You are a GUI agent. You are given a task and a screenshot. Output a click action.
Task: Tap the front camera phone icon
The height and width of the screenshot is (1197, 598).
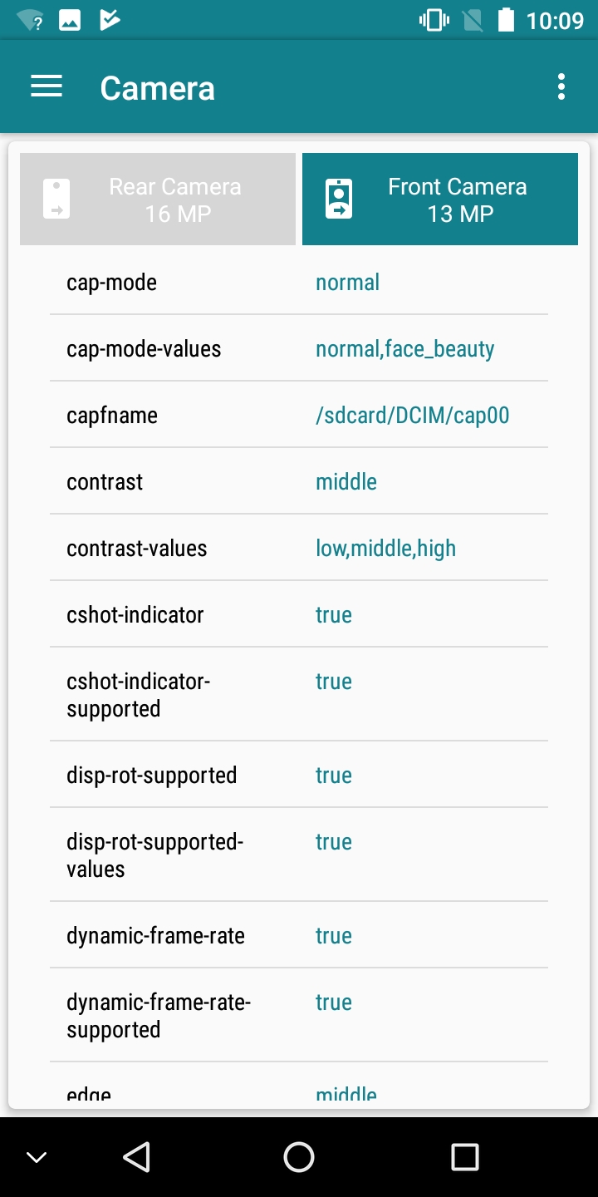click(339, 199)
